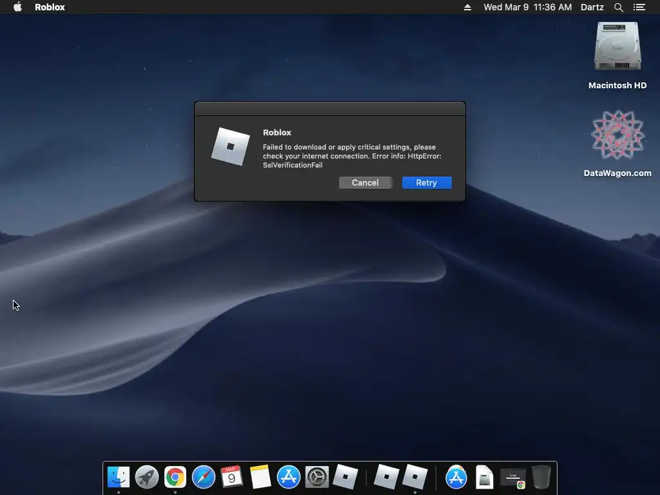
Task: Click the "Roblox" title text in the dialog
Action: [x=277, y=133]
